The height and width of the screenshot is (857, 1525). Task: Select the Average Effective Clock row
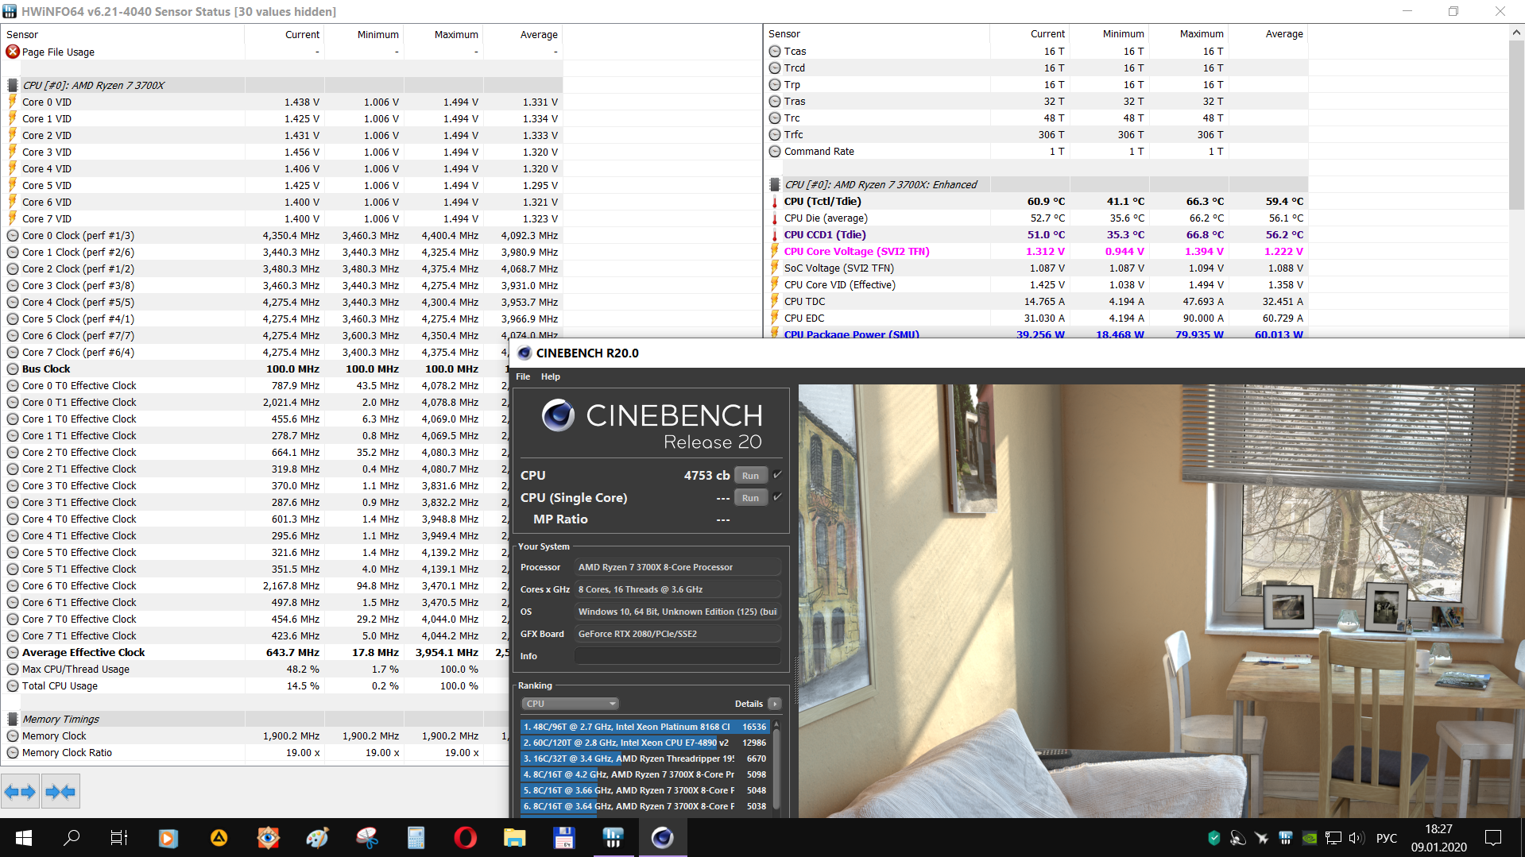tap(255, 653)
